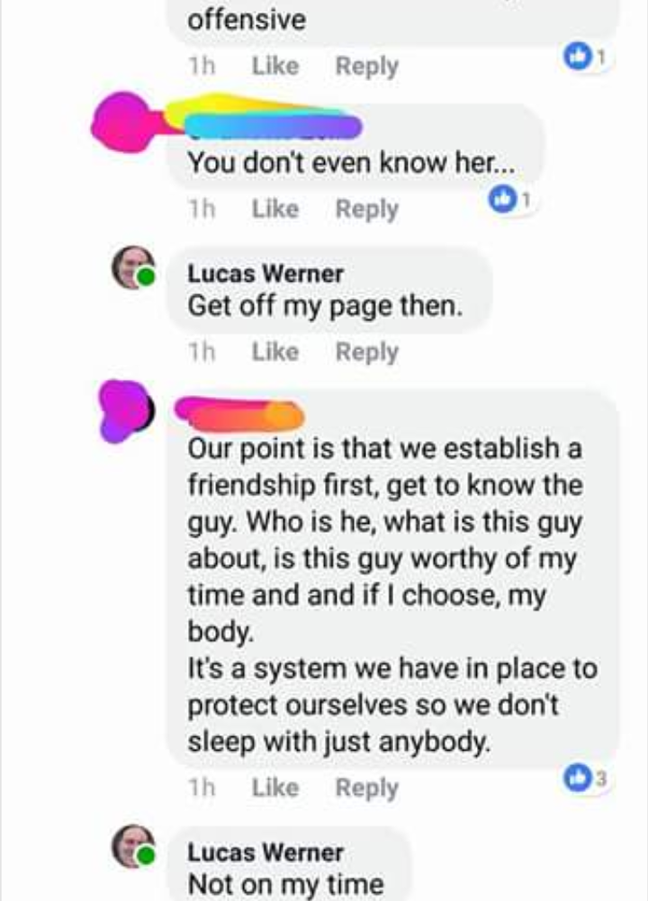The width and height of the screenshot is (648, 901).
Task: Like the 'offensive' comment
Action: (x=275, y=66)
